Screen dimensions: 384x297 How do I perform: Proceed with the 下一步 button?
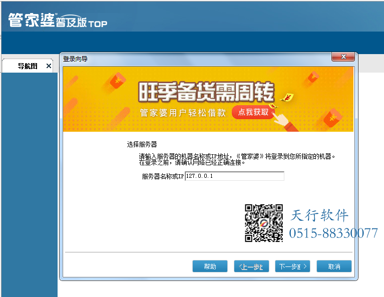[293, 266]
